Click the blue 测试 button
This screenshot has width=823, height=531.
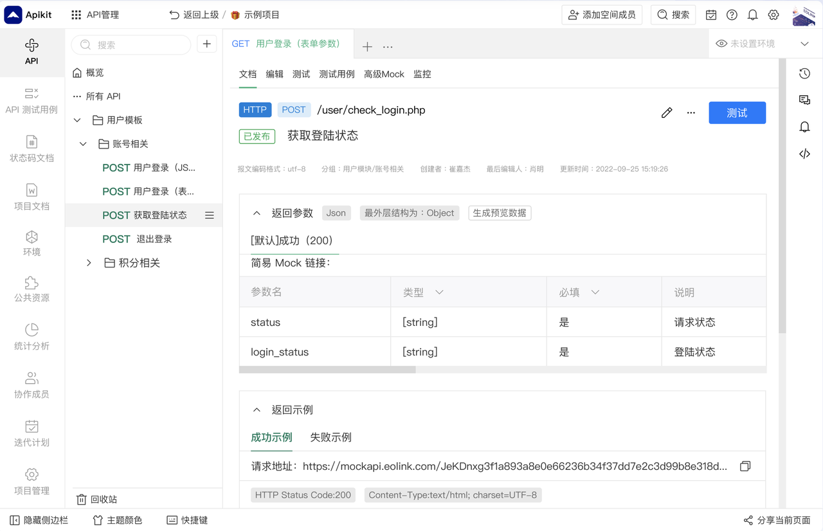(x=737, y=113)
